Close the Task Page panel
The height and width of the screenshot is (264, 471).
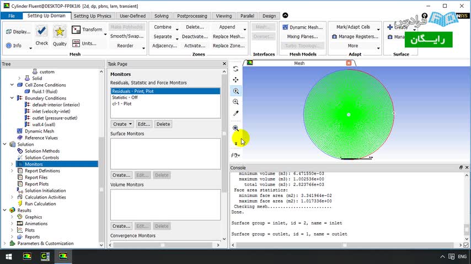(224, 64)
